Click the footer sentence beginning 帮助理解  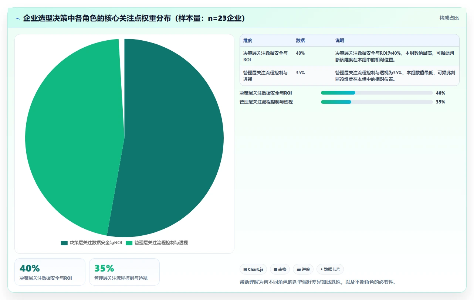tap(318, 282)
